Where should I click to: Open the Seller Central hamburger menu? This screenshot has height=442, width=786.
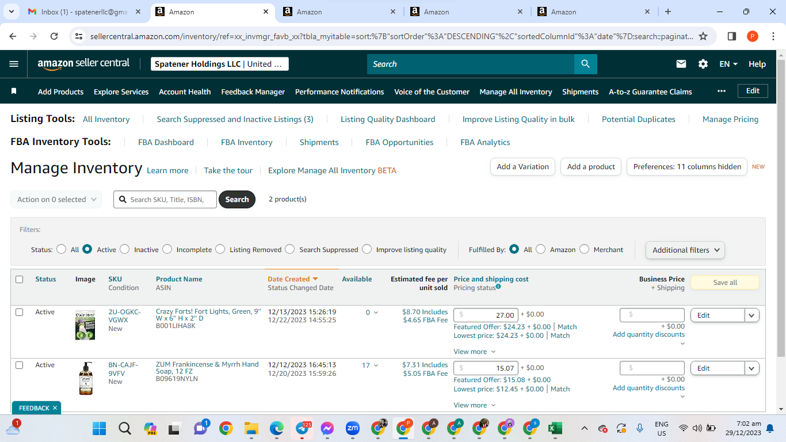[14, 64]
